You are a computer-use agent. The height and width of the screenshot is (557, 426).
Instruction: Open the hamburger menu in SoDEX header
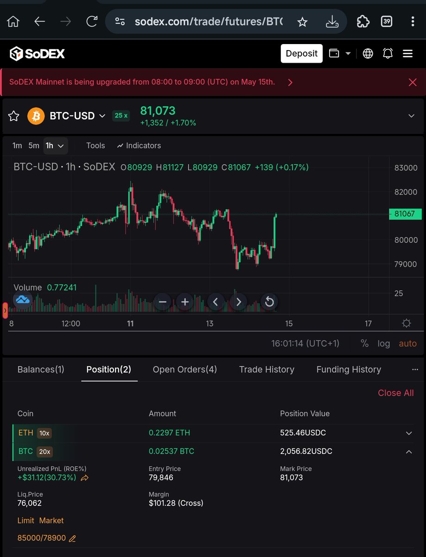tap(408, 54)
